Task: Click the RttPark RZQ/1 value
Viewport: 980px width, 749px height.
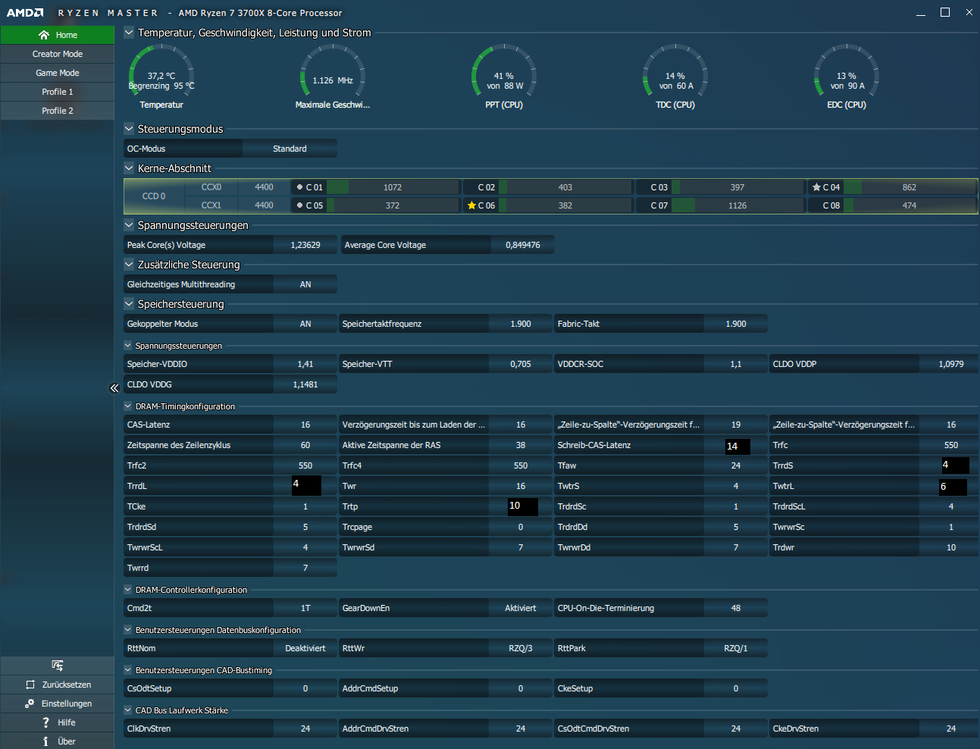Action: [x=736, y=648]
